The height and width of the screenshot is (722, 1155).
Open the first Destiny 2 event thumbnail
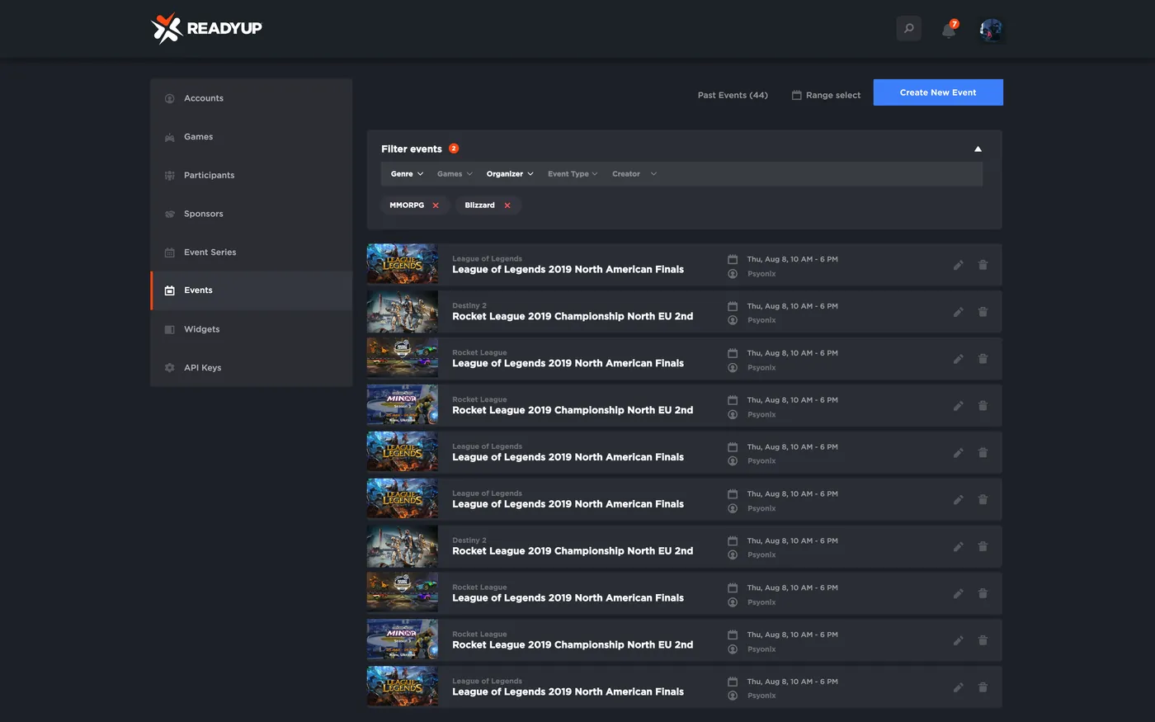tap(403, 311)
